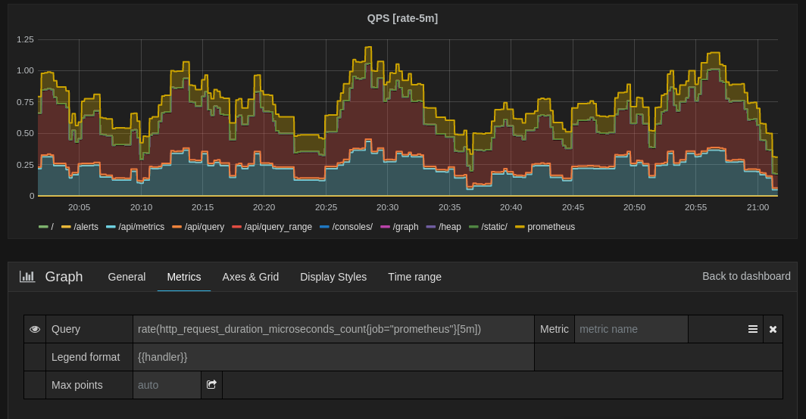Click the / legend color swatch
The height and width of the screenshot is (419, 806).
click(43, 227)
